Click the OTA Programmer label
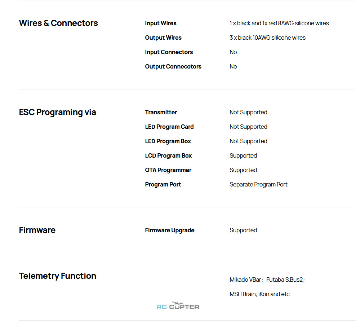The width and height of the screenshot is (356, 321). coord(168,170)
